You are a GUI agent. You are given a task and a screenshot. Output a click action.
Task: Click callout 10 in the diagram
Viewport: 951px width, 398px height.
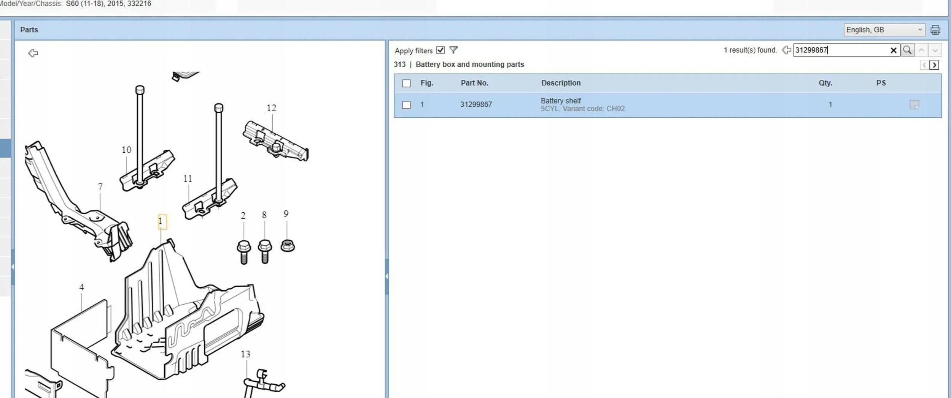click(x=126, y=150)
